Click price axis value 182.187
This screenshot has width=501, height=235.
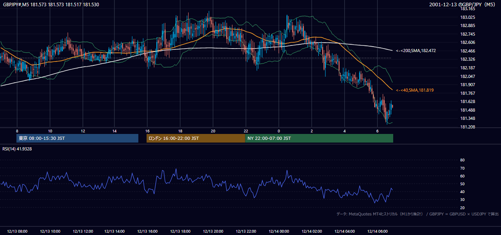click(x=468, y=68)
